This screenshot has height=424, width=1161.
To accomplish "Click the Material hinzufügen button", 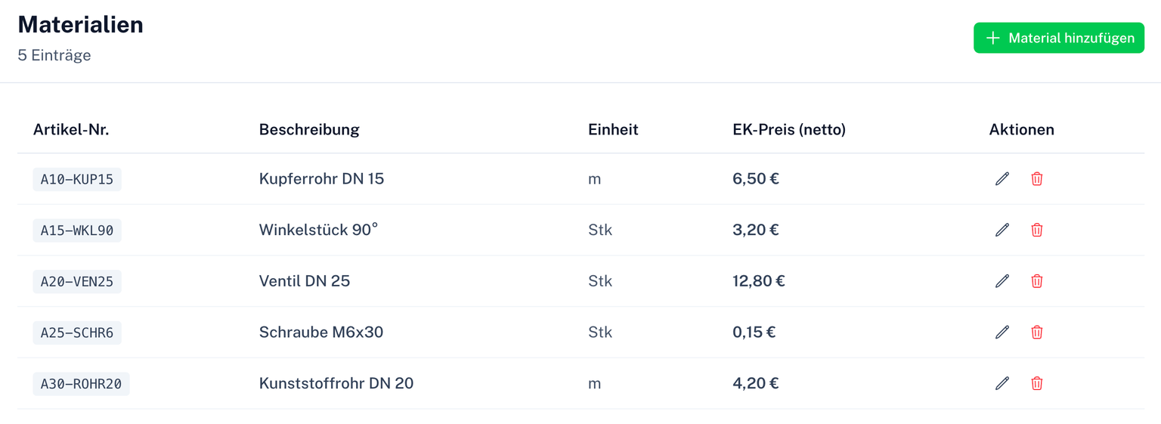I will [1058, 38].
